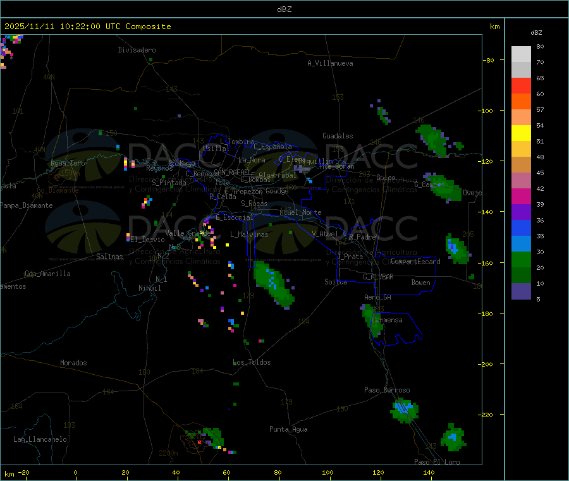
Task: Click the Punta_Agua label
Action: [288, 429]
